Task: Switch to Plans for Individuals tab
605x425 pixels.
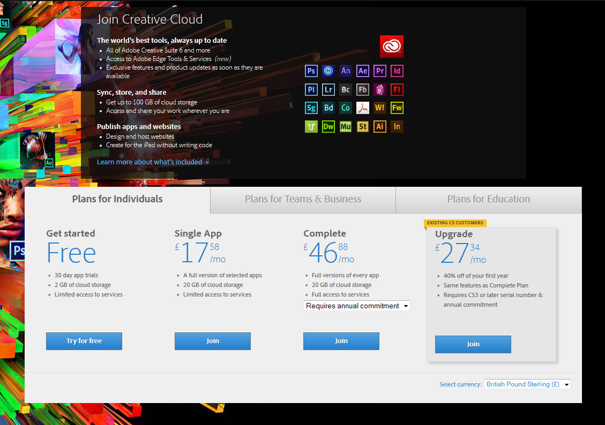Action: point(117,199)
